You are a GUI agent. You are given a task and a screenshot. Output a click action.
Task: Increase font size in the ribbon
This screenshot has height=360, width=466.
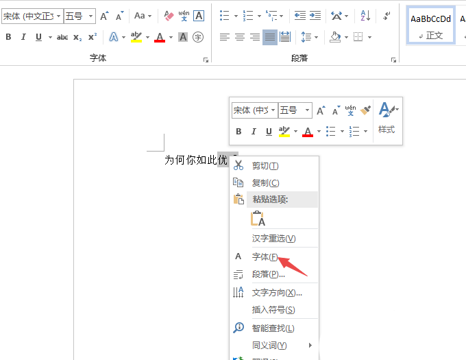coord(104,16)
